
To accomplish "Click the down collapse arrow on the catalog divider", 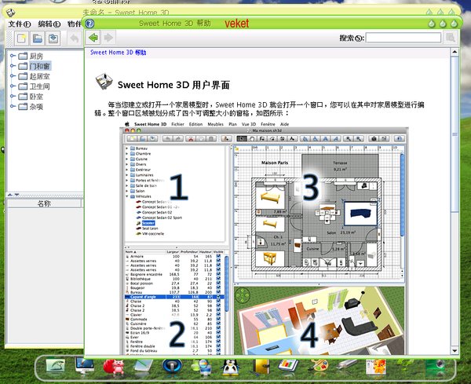I will tap(16, 195).
